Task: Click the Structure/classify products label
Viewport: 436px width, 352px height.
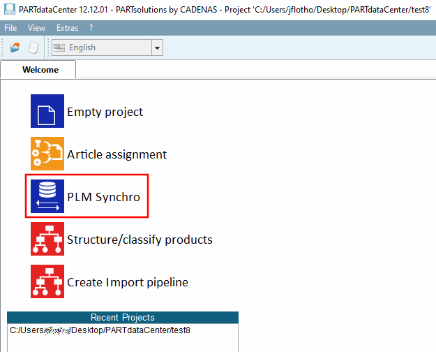Action: pos(140,240)
